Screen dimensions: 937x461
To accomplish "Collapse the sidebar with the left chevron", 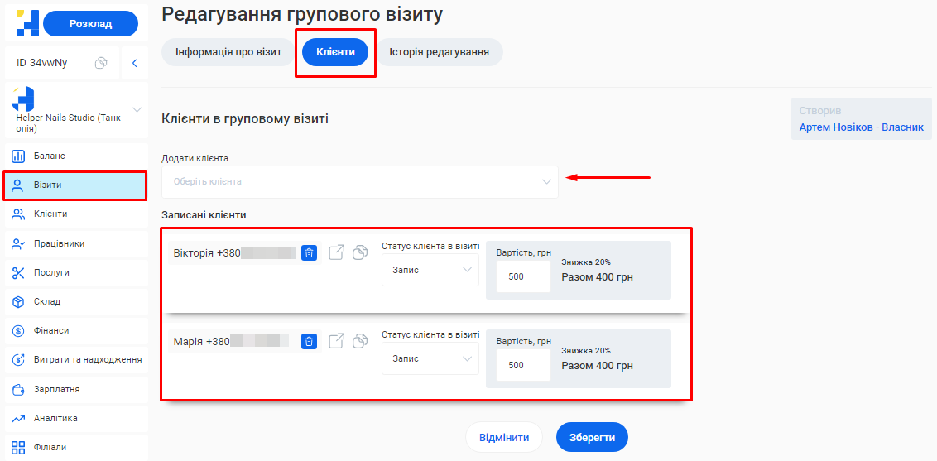I will pos(134,63).
